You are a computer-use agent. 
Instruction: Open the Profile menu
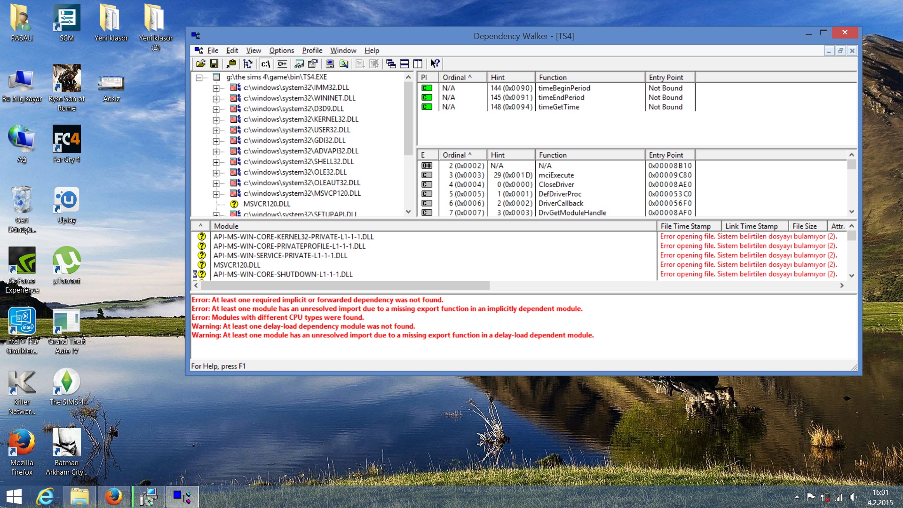pos(312,50)
